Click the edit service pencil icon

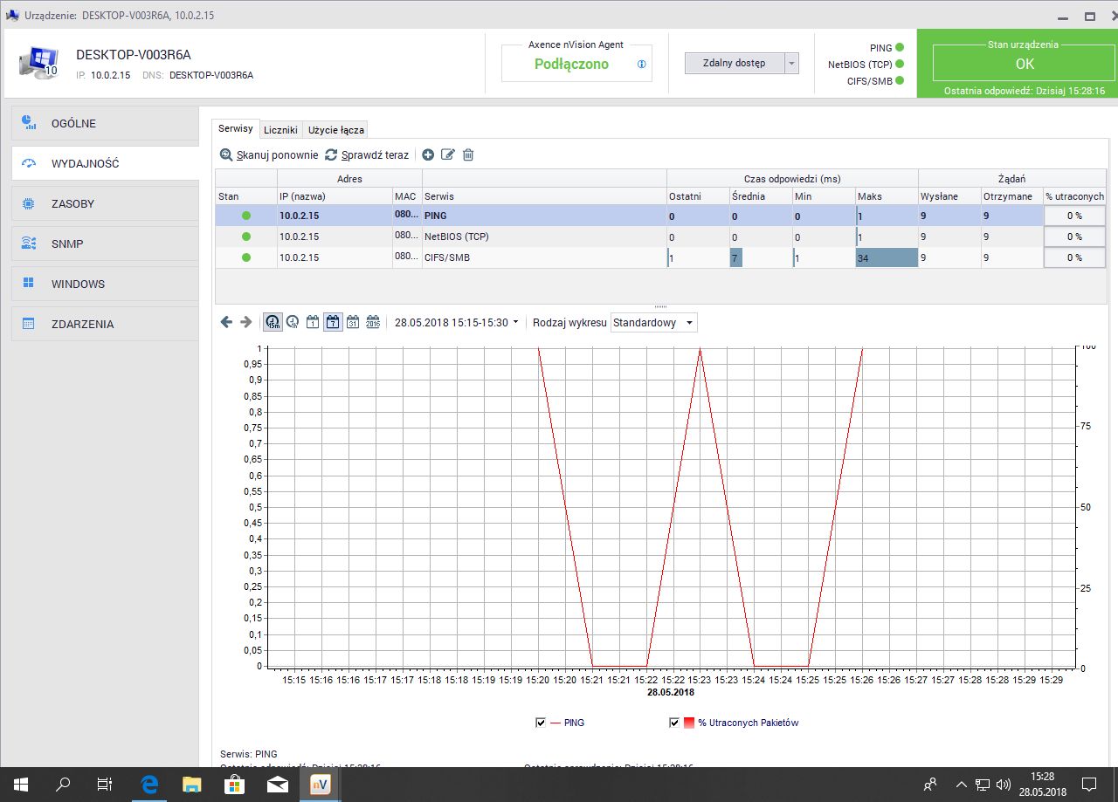(x=448, y=154)
